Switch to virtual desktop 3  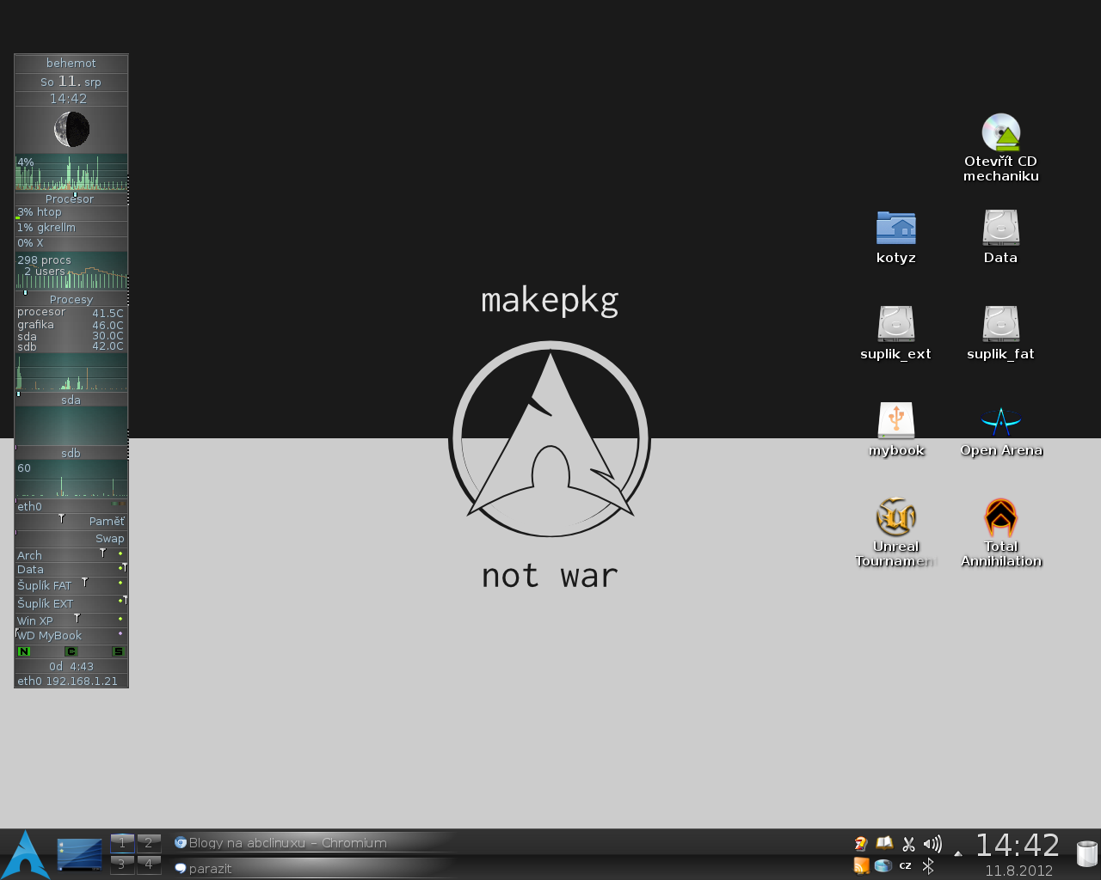122,865
